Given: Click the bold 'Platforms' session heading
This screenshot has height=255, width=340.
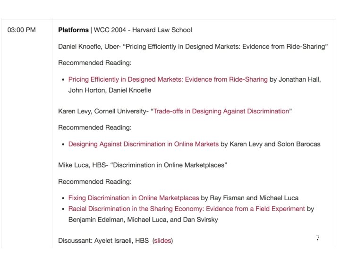Looking at the screenshot, I should click(73, 30).
